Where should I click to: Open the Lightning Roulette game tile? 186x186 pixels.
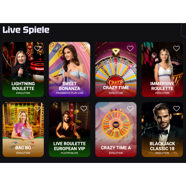23,70
